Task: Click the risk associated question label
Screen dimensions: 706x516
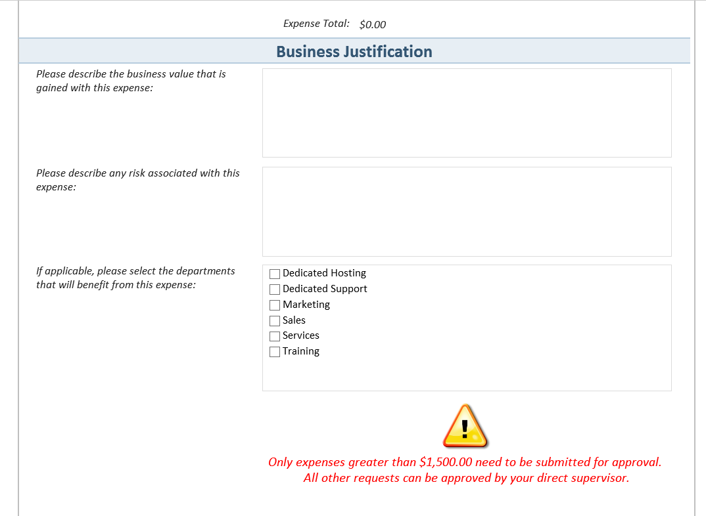Action: 137,180
